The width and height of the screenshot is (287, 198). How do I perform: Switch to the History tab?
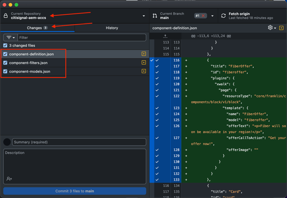pyautogui.click(x=112, y=28)
